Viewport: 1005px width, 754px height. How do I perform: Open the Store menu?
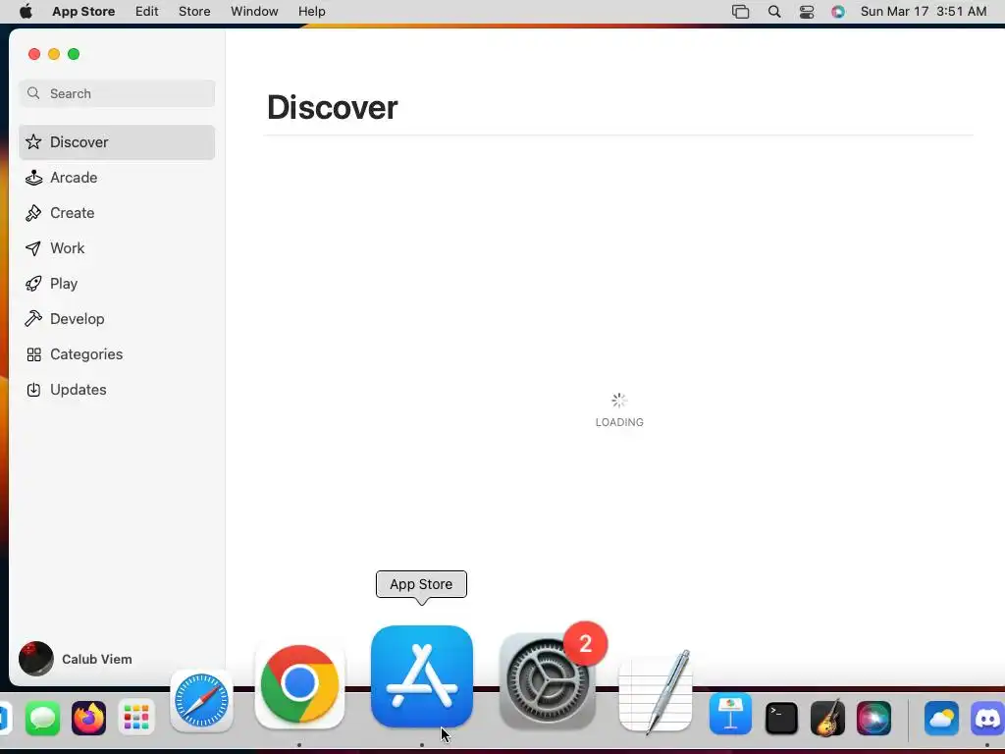pos(194,12)
